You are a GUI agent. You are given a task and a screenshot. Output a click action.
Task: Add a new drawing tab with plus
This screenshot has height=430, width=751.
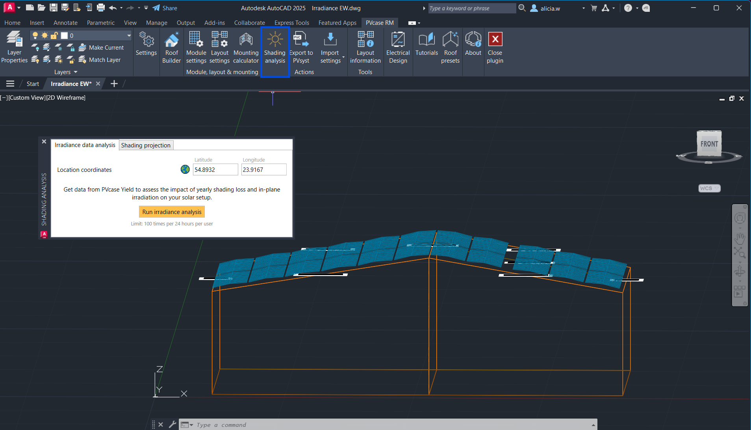click(114, 84)
